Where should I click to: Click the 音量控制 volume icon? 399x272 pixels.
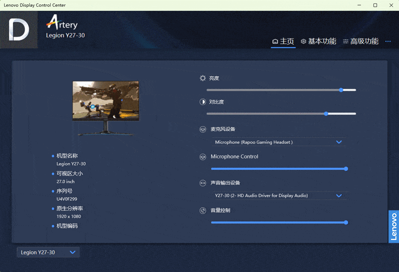pyautogui.click(x=202, y=210)
